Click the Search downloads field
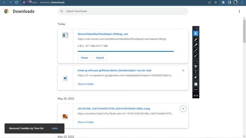 pyautogui.click(x=123, y=11)
